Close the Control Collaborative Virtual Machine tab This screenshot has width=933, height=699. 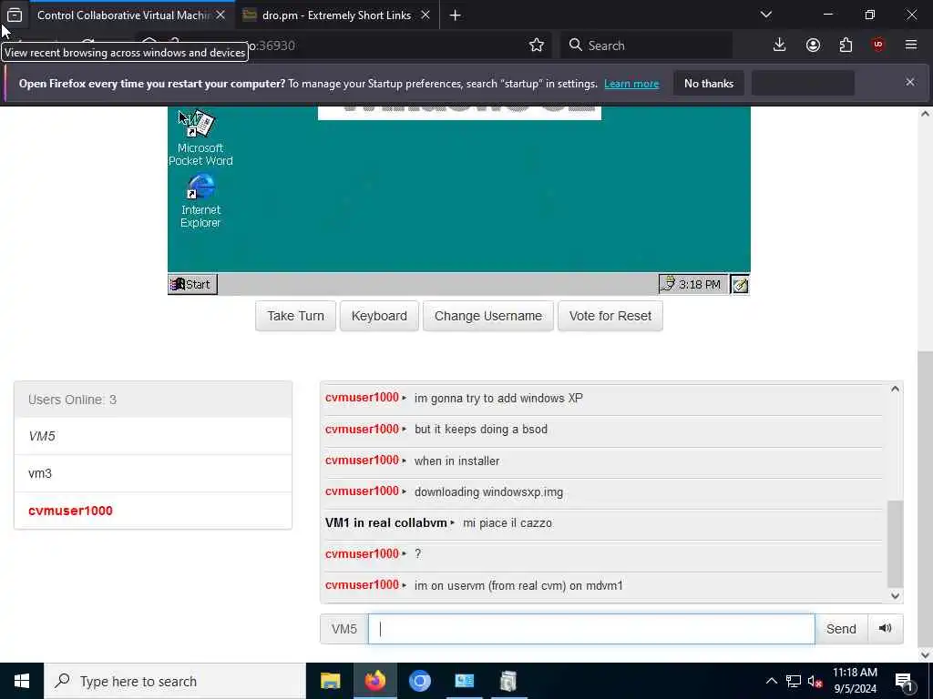coord(220,15)
